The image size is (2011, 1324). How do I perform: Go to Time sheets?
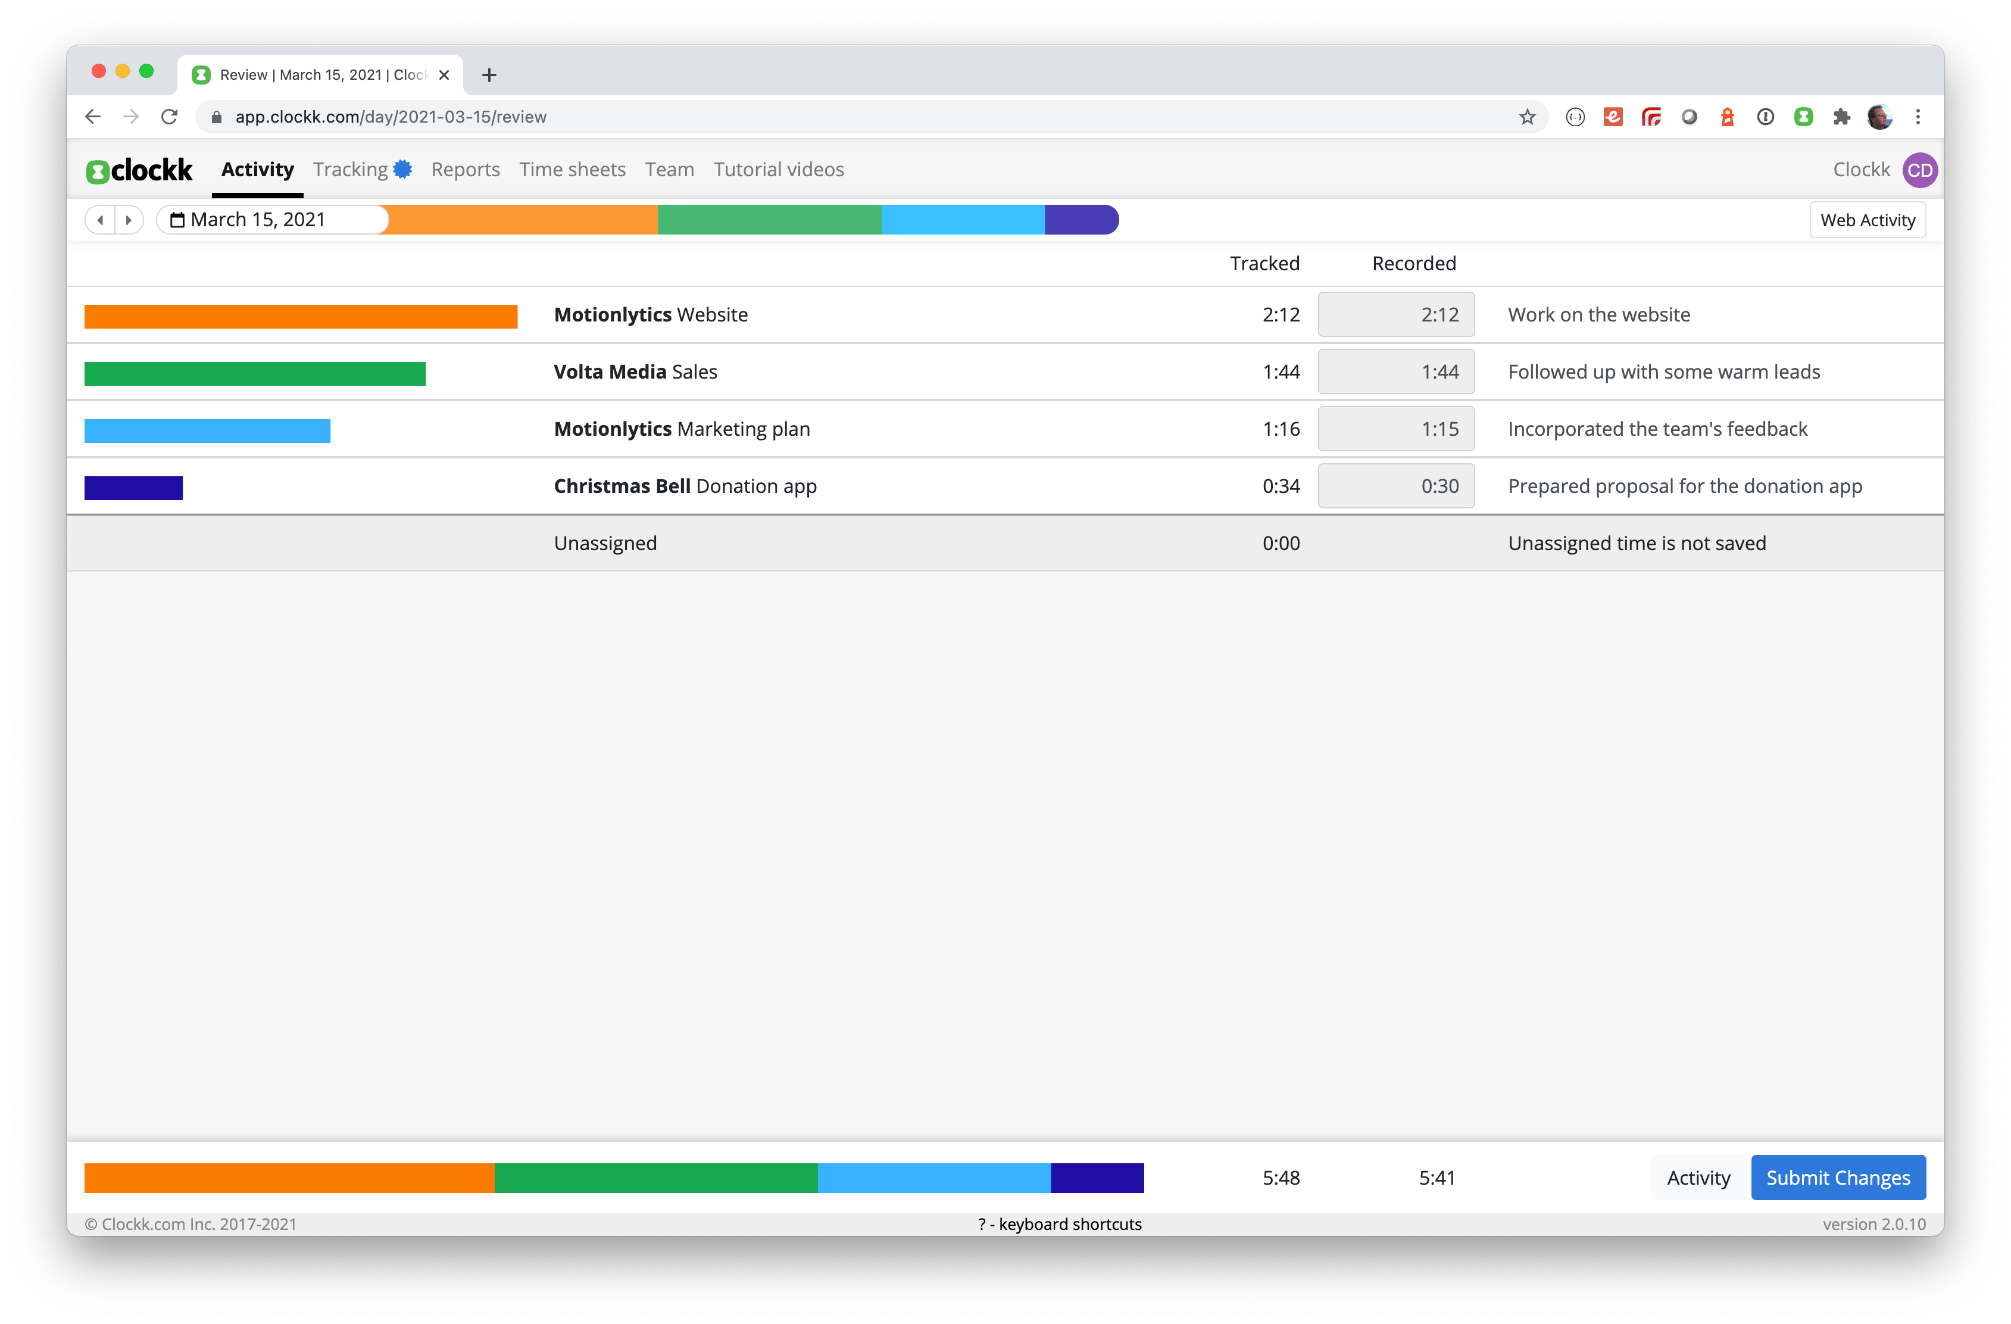pyautogui.click(x=572, y=169)
